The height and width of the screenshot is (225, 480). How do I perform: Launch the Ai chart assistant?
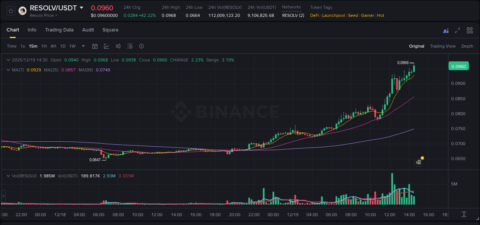pos(445,30)
